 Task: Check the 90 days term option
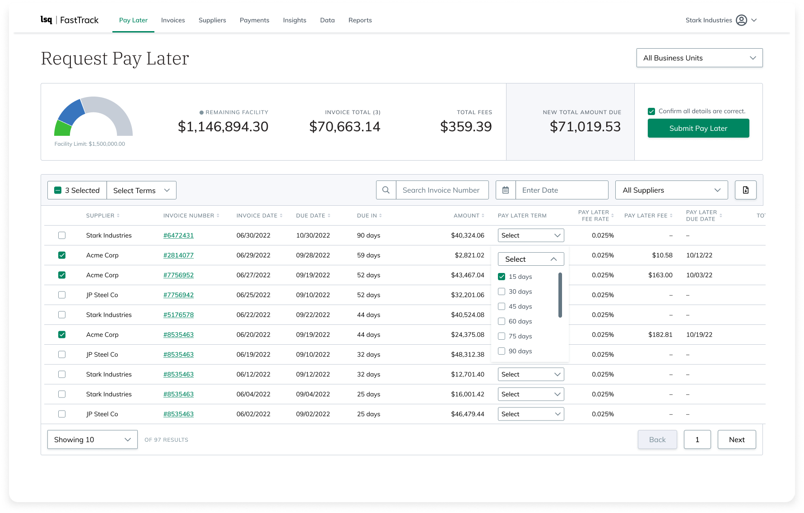point(502,351)
